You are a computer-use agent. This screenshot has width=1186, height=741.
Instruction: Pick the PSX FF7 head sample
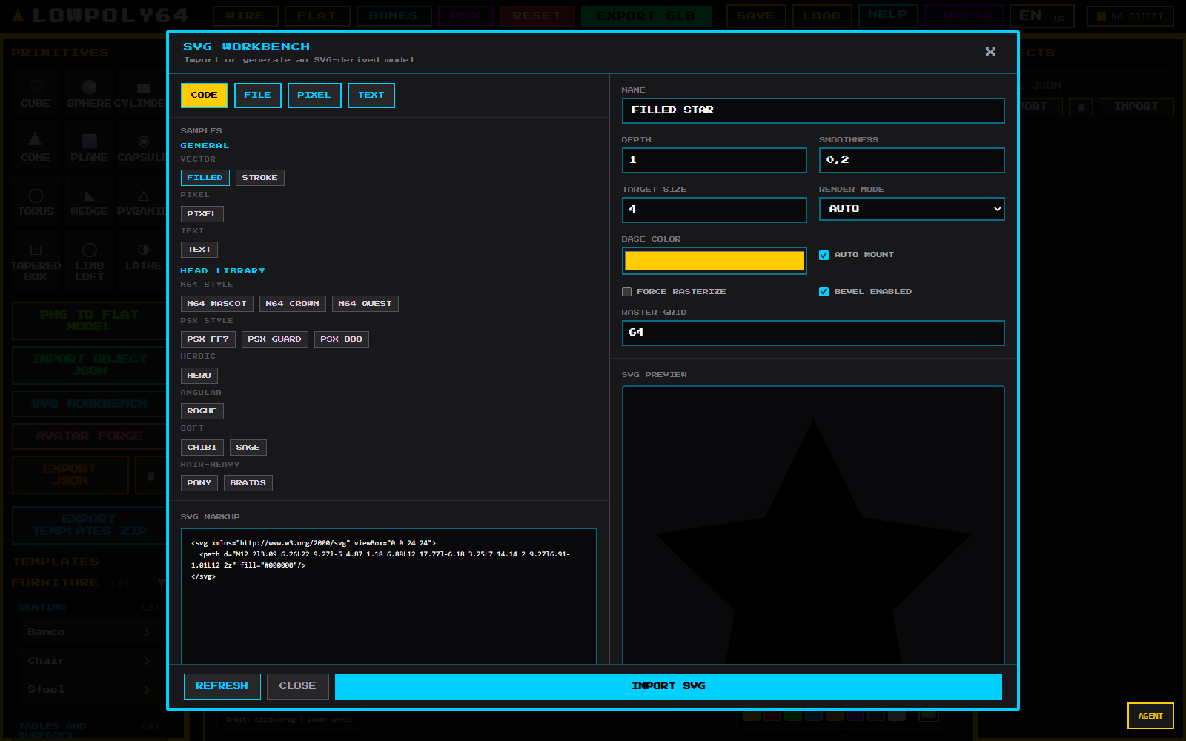pyautogui.click(x=208, y=339)
